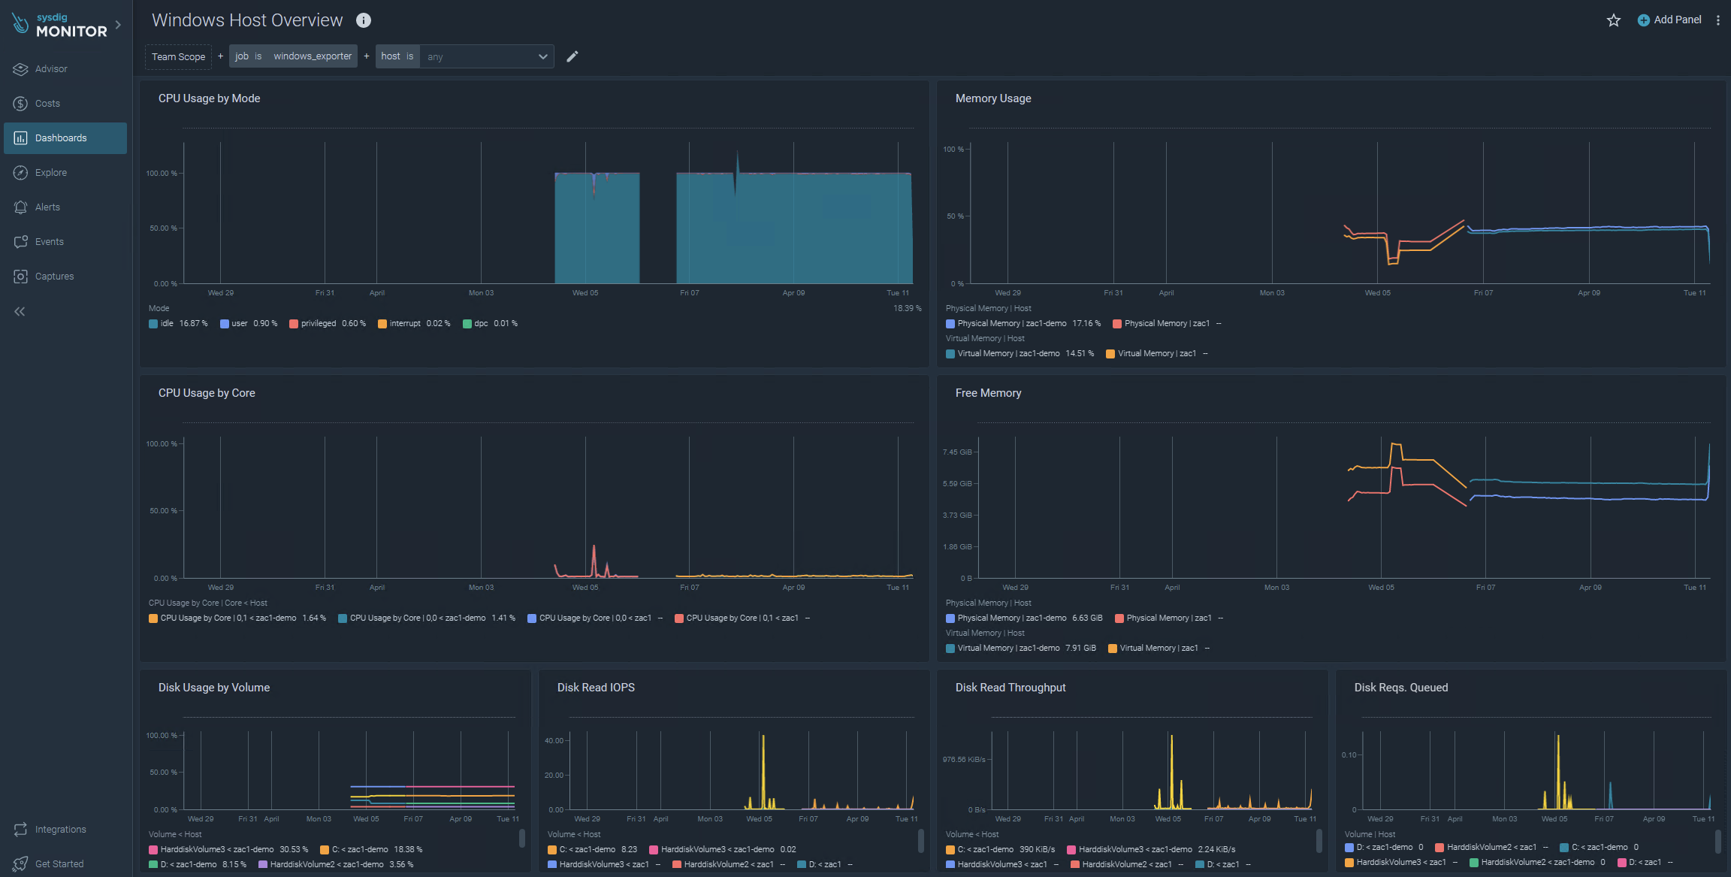Expand the Sysdig Monitor product switcher arrow
Image resolution: width=1731 pixels, height=877 pixels.
pyautogui.click(x=119, y=25)
